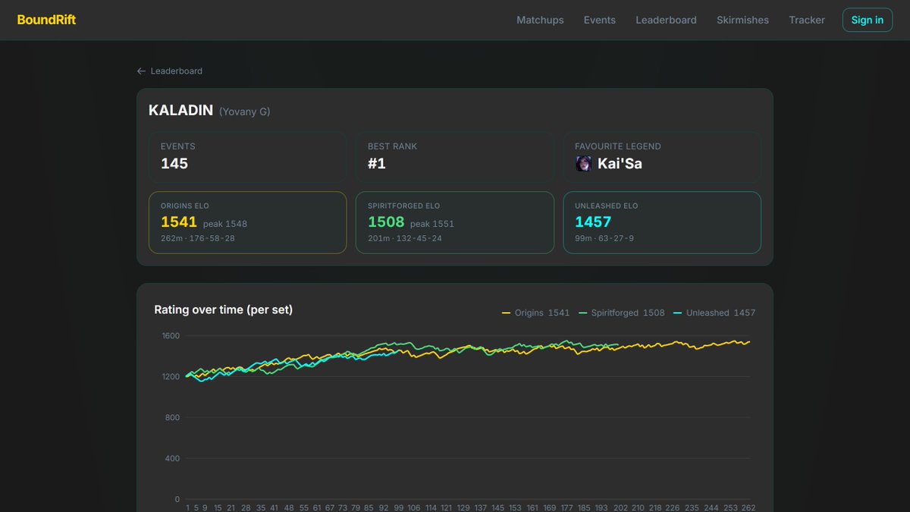This screenshot has width=910, height=512.
Task: Open the Leaderboard nav item in header
Action: pos(666,20)
